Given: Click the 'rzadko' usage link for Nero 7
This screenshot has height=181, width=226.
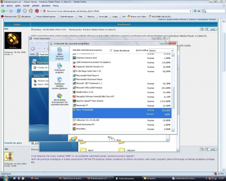Looking at the screenshot, I should (167, 114).
